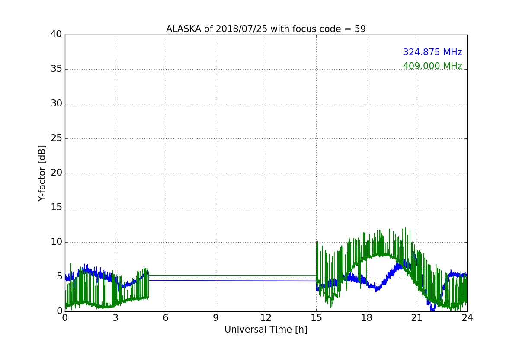Screen dimensions: 519x346
Task: Click the y-axis tick label 25
Action: coord(56,138)
